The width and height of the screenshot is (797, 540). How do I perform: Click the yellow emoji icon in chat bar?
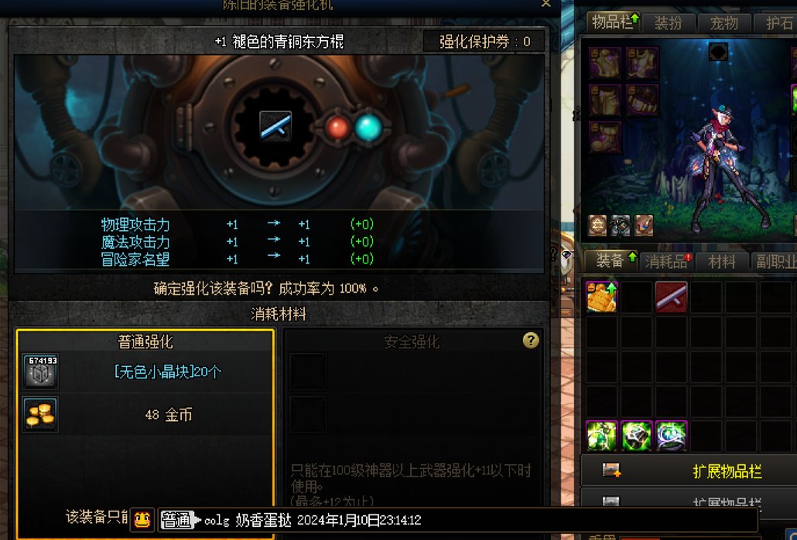(x=142, y=520)
